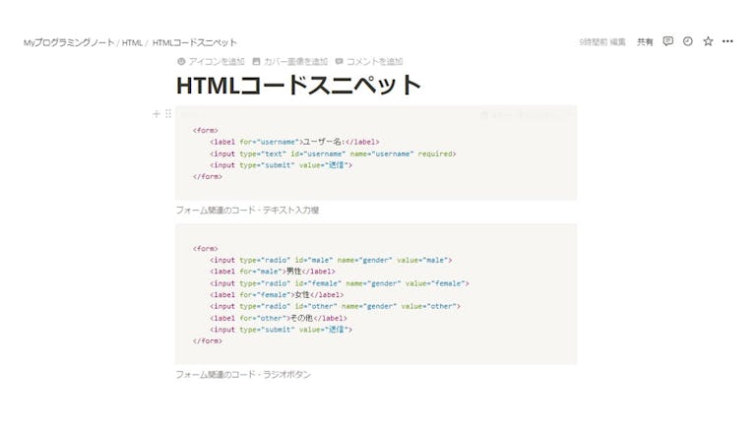Click caption フォーム関連のコード - テキスト入力欄
This screenshot has width=756, height=425.
(247, 211)
